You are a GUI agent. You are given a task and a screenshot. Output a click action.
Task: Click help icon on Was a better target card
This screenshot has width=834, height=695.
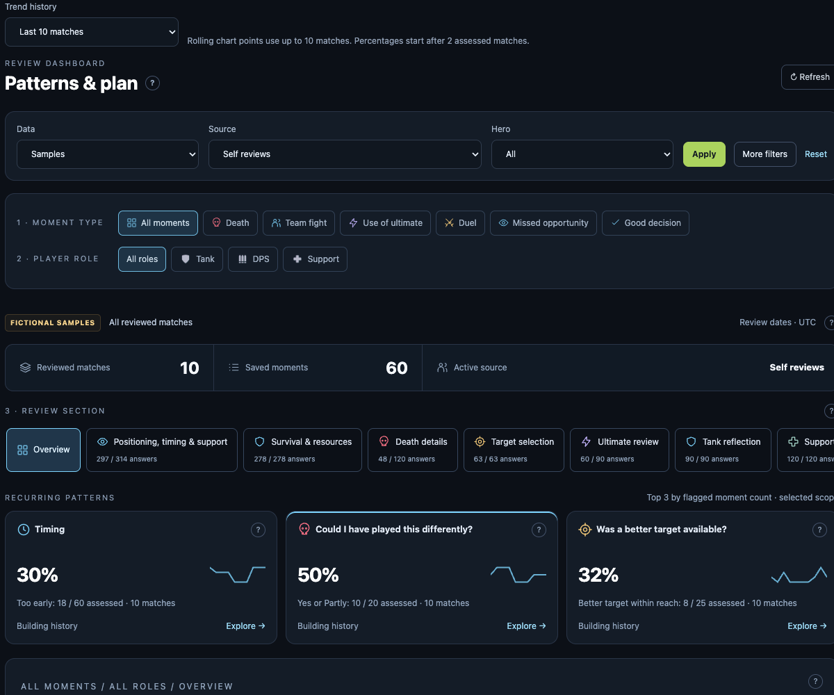pyautogui.click(x=819, y=530)
